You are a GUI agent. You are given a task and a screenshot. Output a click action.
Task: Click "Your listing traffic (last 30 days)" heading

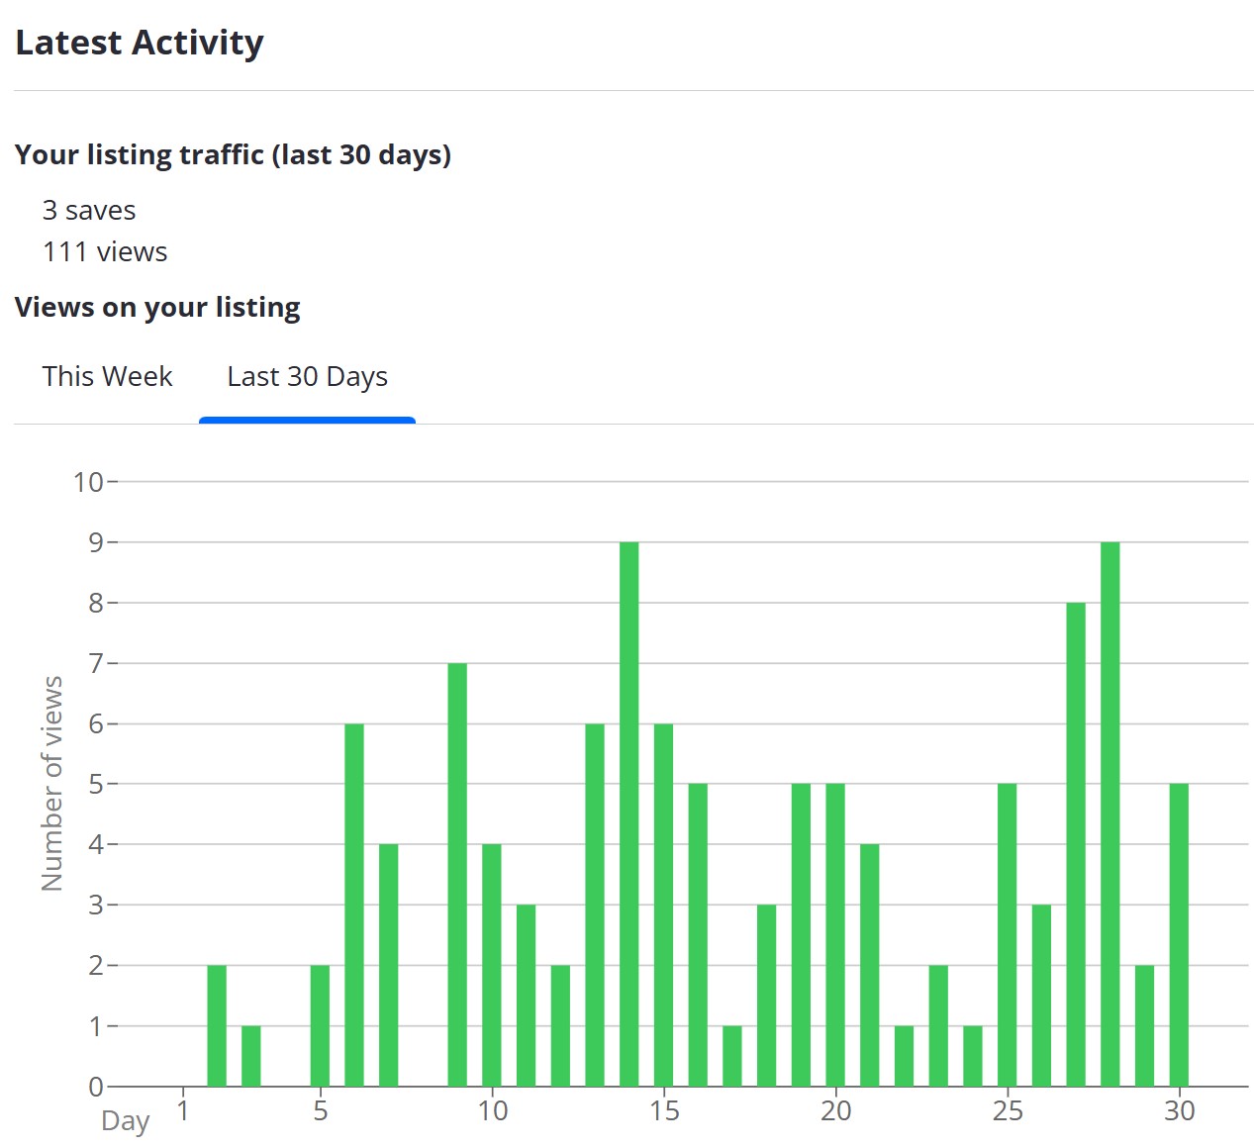coord(233,155)
